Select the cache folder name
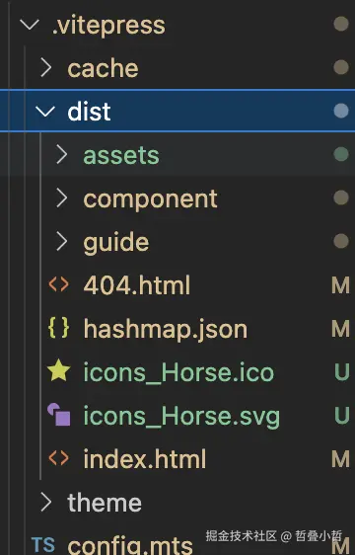The height and width of the screenshot is (555, 355). click(103, 68)
